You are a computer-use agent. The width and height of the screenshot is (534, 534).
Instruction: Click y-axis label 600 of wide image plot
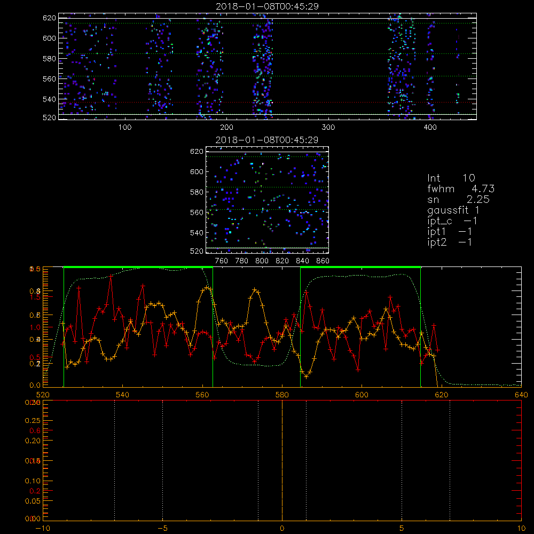[49, 38]
